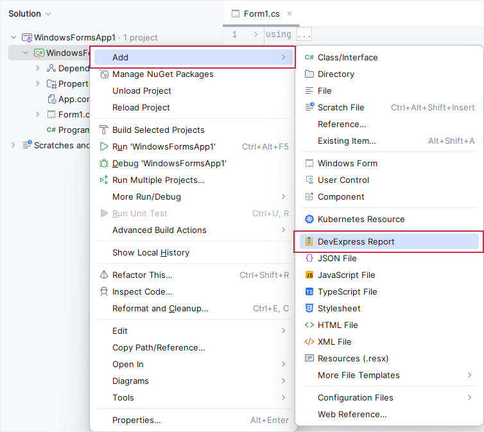Click the Directory folder icon
484x432 pixels.
pyautogui.click(x=309, y=74)
